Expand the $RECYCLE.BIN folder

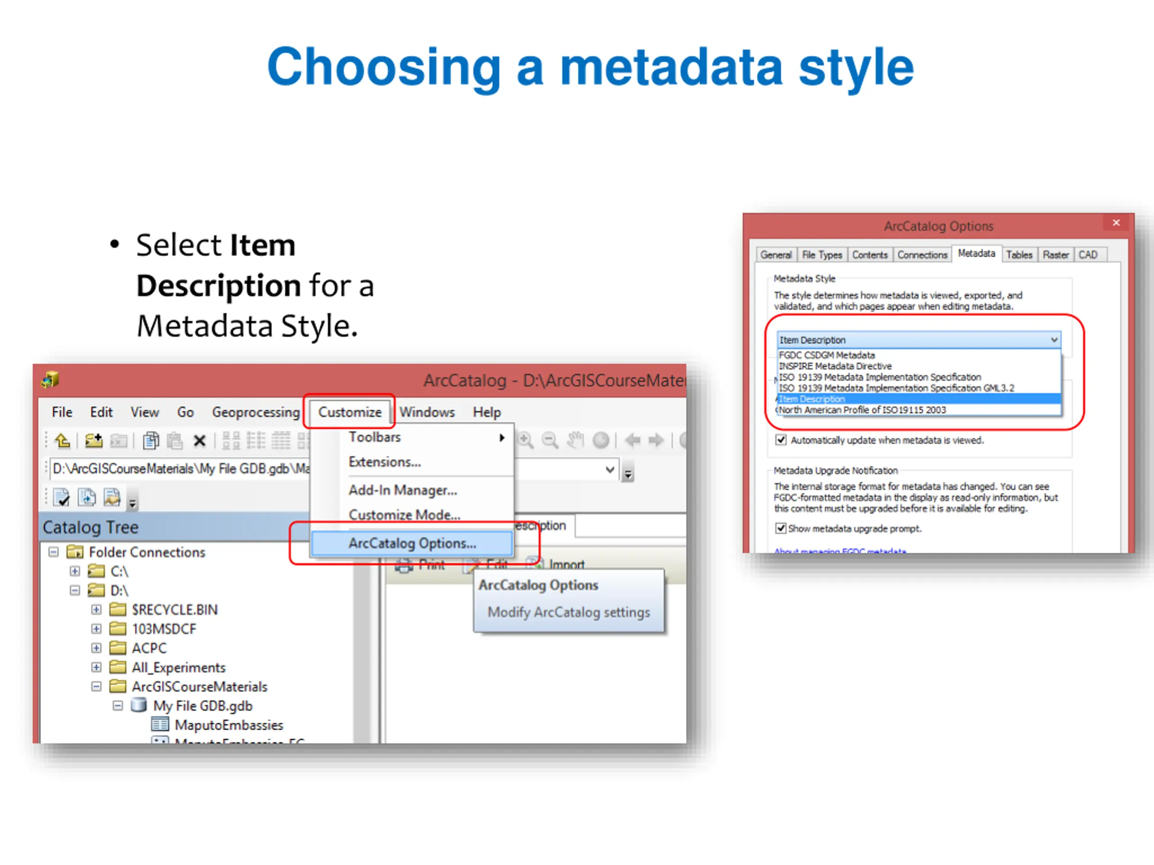(x=96, y=609)
